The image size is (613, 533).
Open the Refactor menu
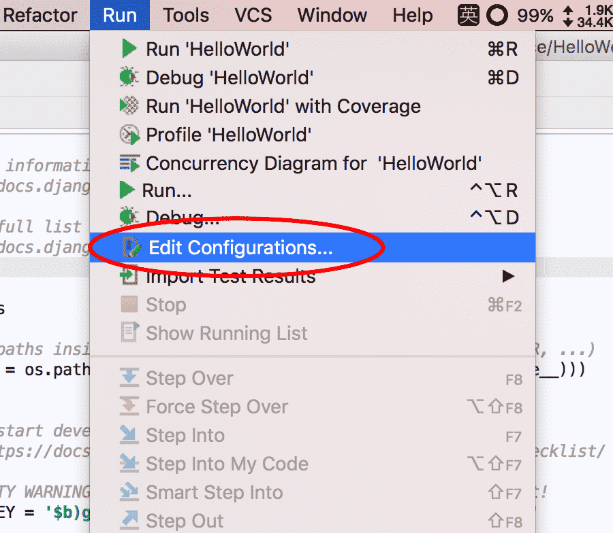pos(40,15)
